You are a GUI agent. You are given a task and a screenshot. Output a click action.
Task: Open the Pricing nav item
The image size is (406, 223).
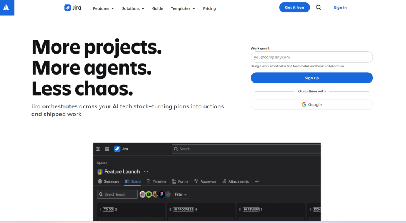(209, 8)
